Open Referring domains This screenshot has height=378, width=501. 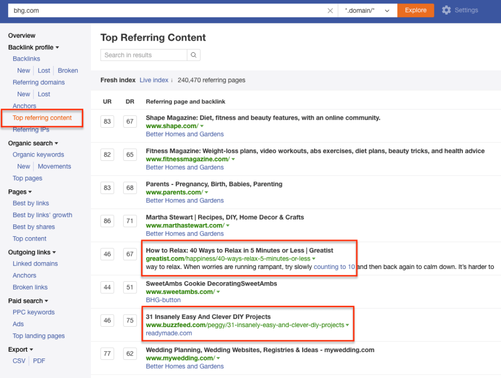pyautogui.click(x=39, y=82)
